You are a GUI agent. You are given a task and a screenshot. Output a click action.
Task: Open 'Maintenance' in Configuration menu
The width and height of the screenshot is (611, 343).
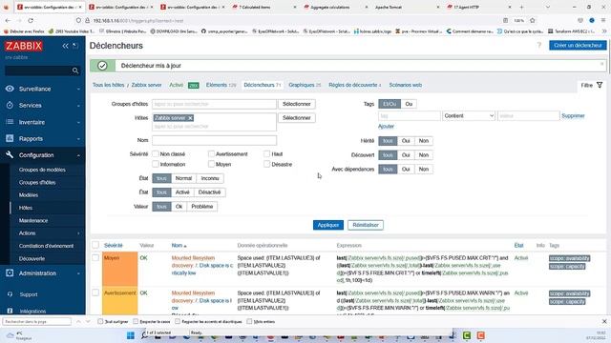33,220
